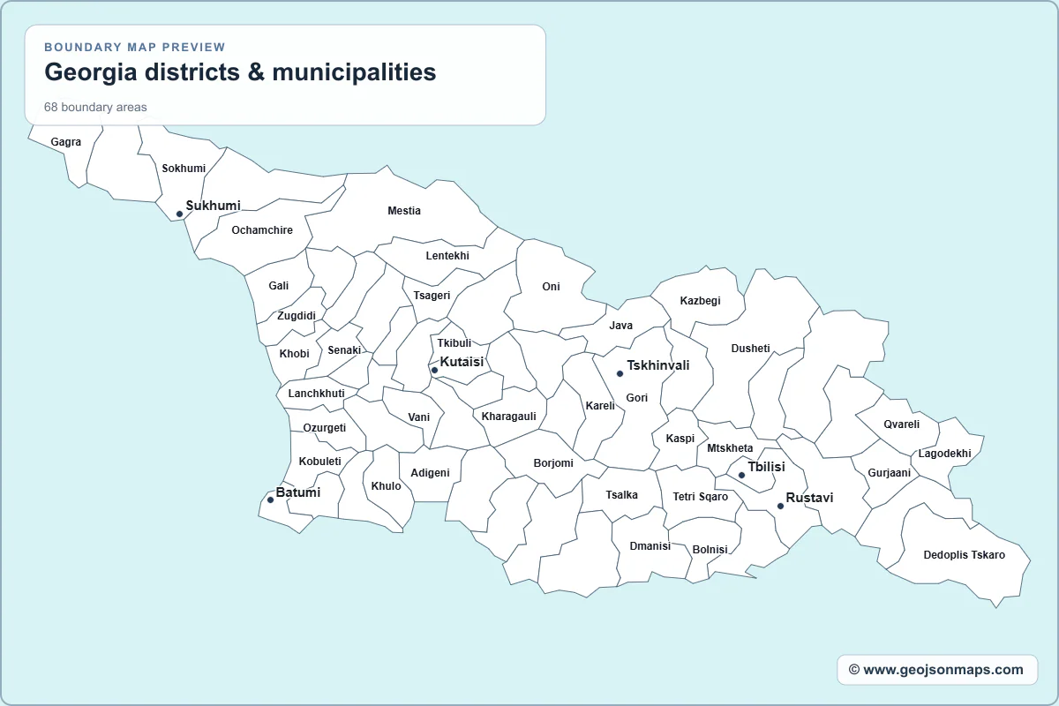Click the Rustavi city marker dot

coord(780,506)
